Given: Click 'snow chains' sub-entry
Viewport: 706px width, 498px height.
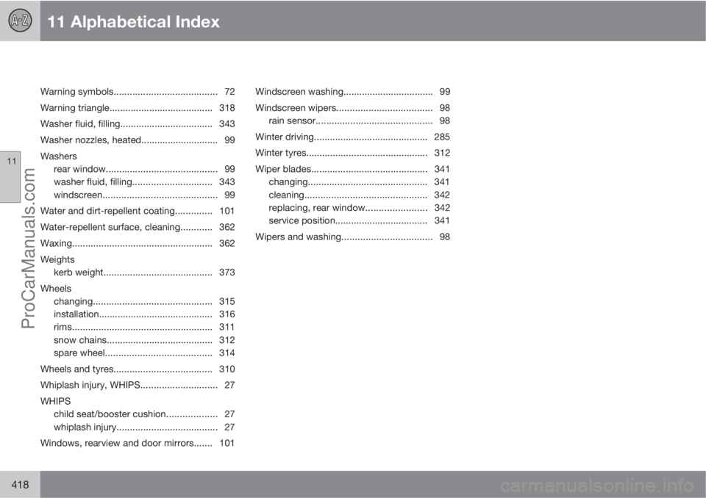Looking at the screenshot, I should tap(144, 340).
